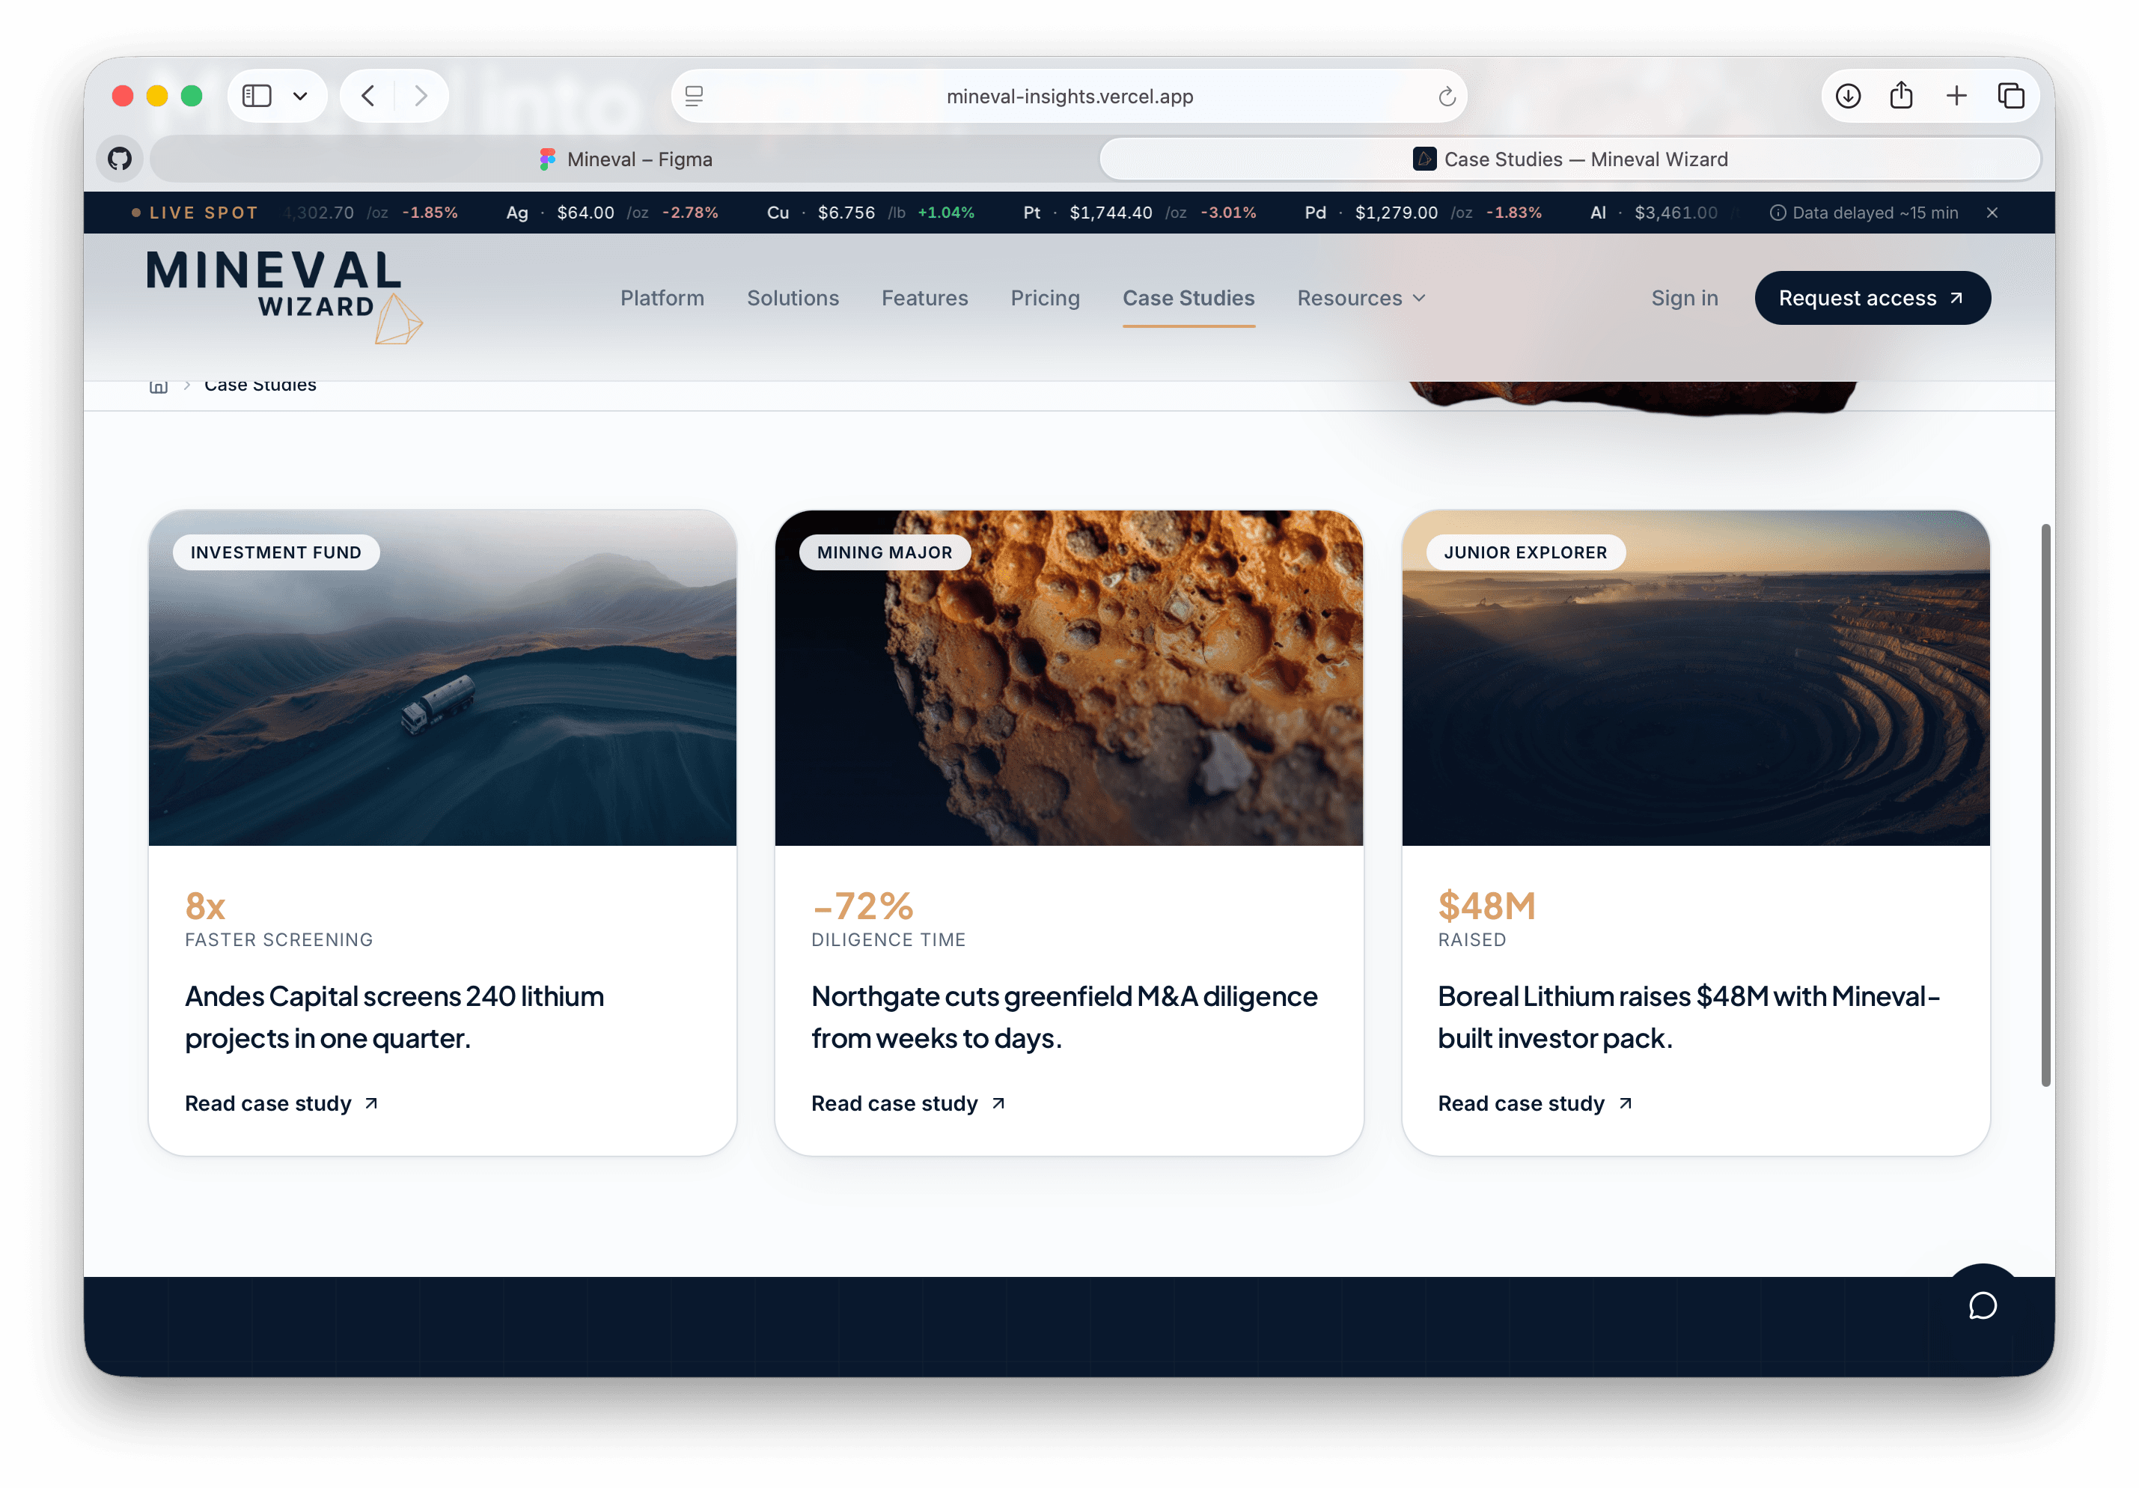This screenshot has height=1488, width=2139.
Task: Dismiss the live spot ticker with X
Action: coord(1992,213)
